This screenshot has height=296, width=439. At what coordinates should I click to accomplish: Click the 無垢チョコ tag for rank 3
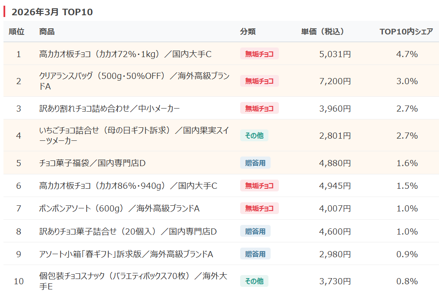(x=259, y=108)
